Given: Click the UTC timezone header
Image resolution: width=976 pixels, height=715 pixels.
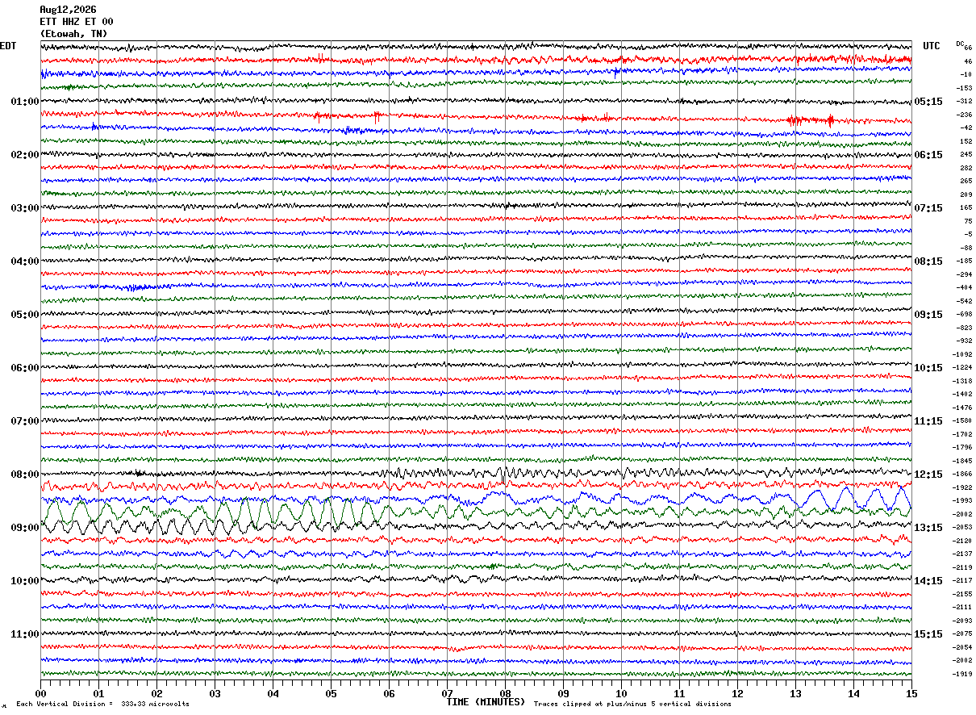Looking at the screenshot, I should [x=932, y=46].
